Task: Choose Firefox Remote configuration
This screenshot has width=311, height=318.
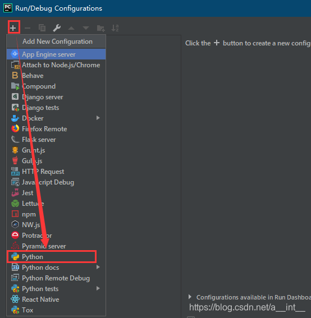Action: [x=56, y=129]
